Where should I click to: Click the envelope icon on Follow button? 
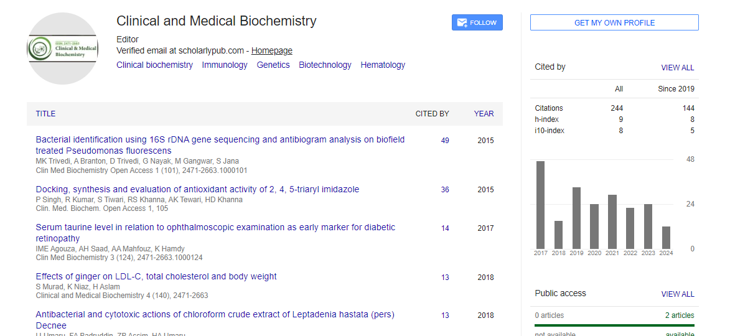462,22
